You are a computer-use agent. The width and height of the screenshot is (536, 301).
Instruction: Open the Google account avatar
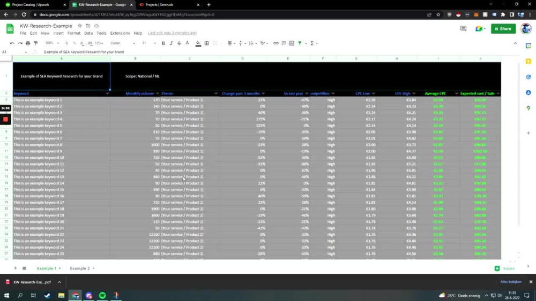526,29
